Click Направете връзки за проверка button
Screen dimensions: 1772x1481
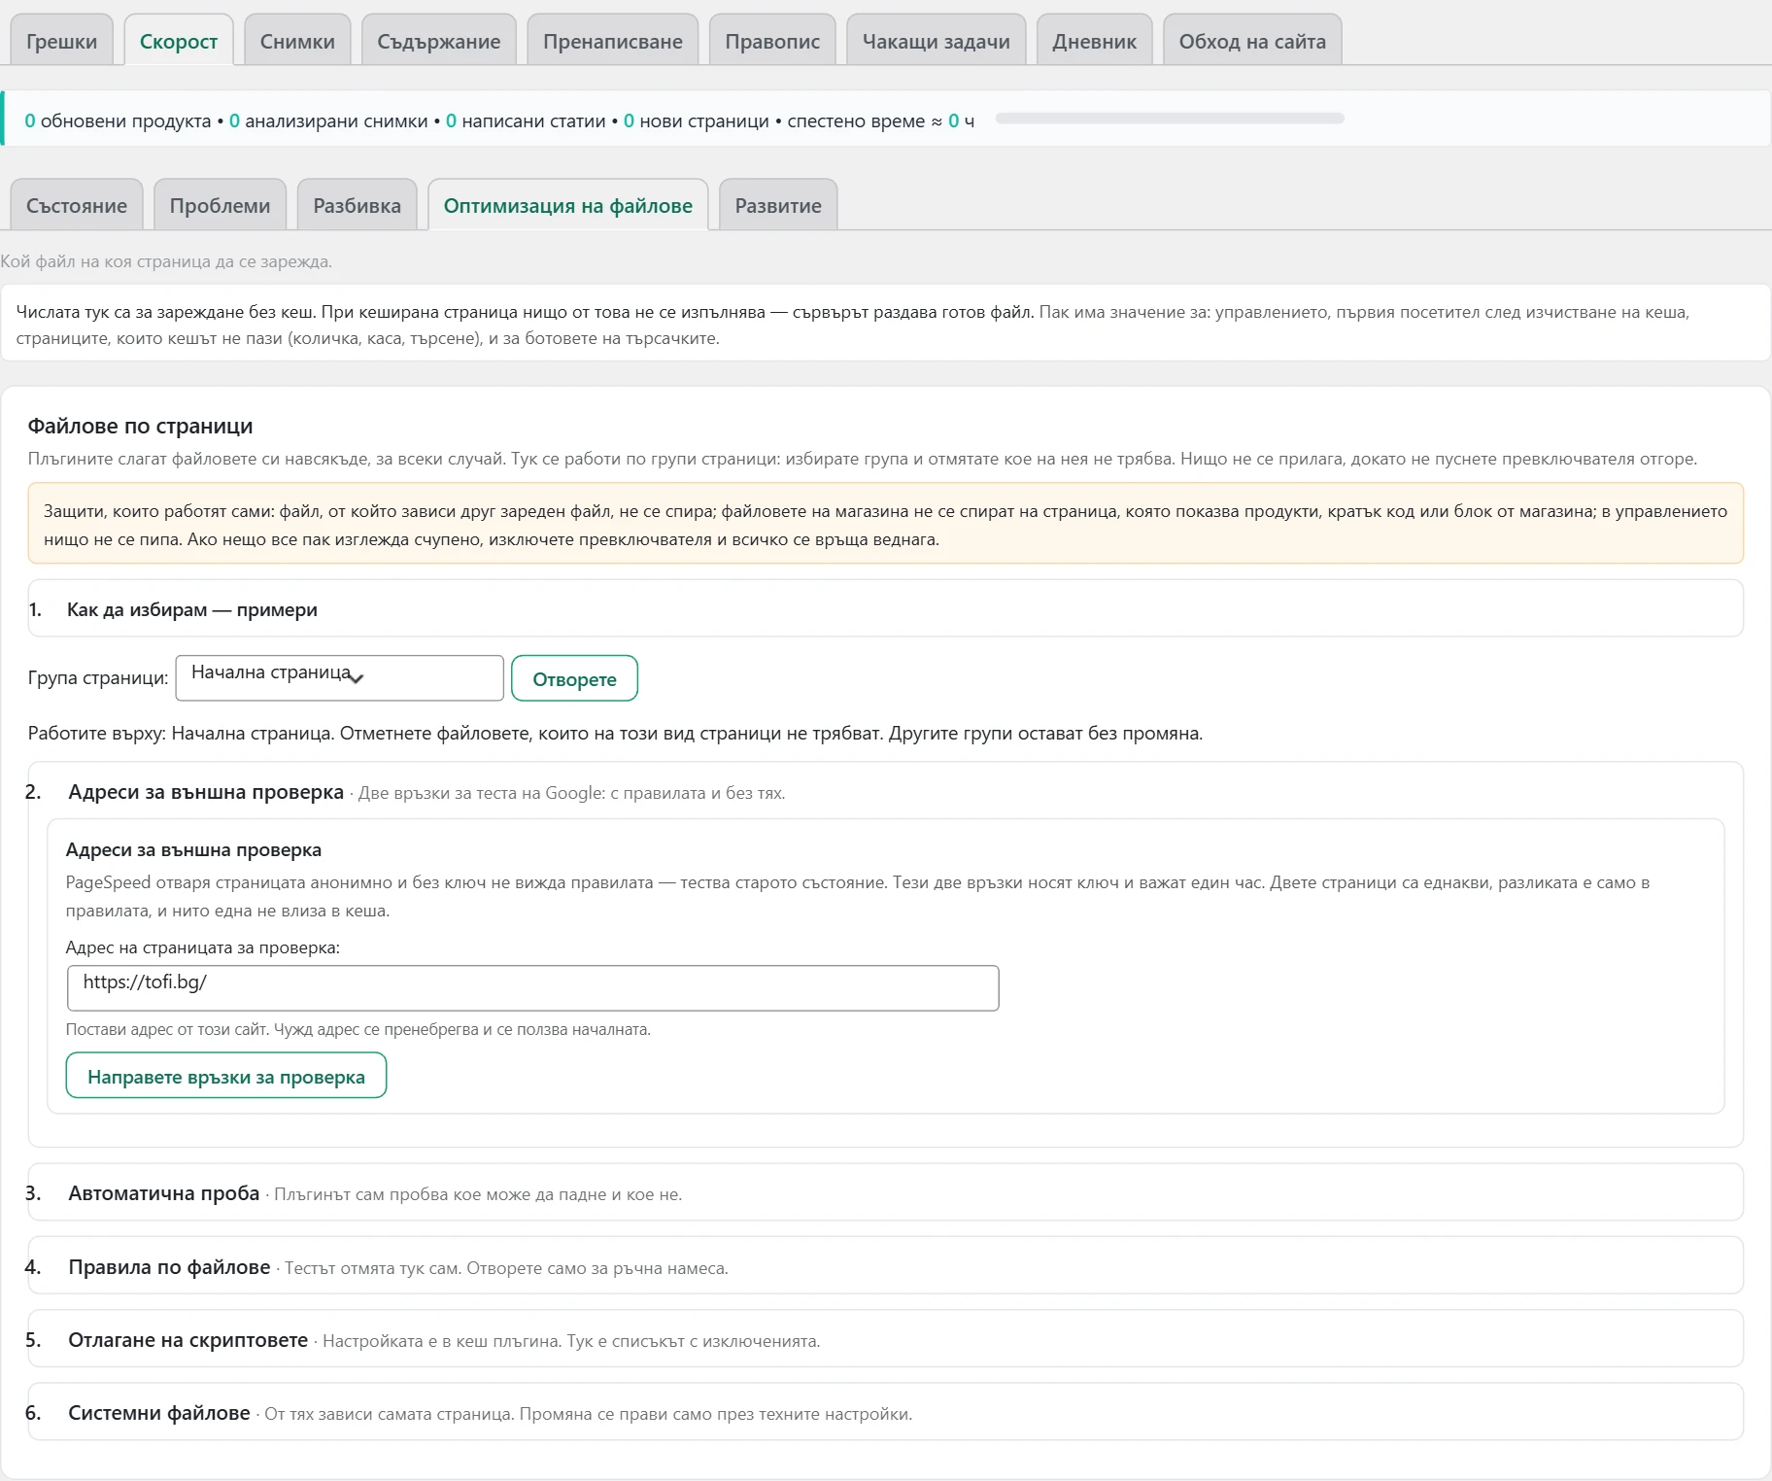coord(226,1076)
